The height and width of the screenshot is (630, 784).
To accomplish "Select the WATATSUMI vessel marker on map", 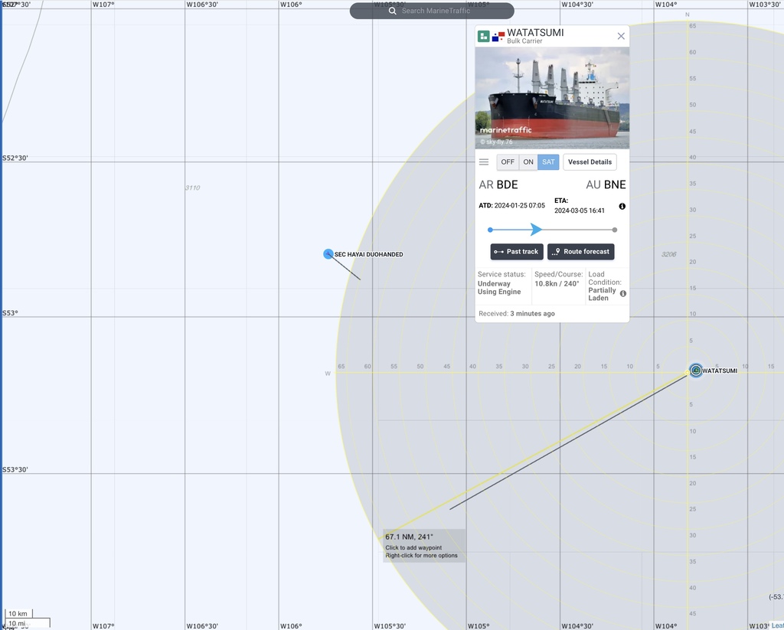I will [695, 370].
